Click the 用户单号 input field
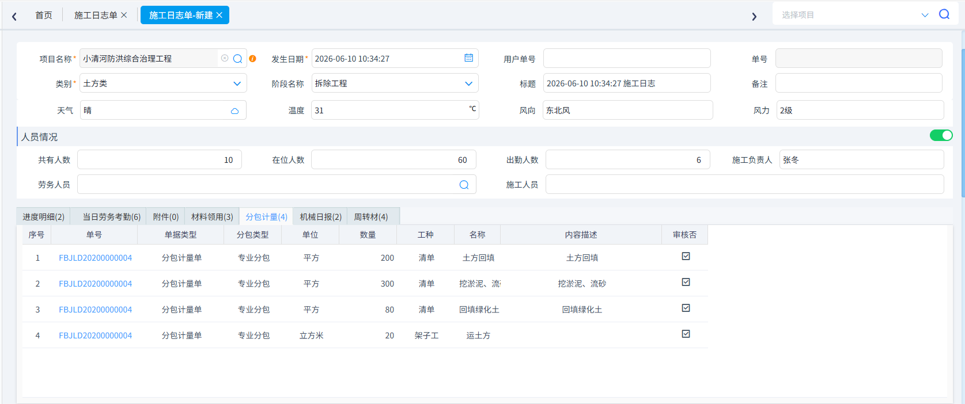 pyautogui.click(x=627, y=58)
